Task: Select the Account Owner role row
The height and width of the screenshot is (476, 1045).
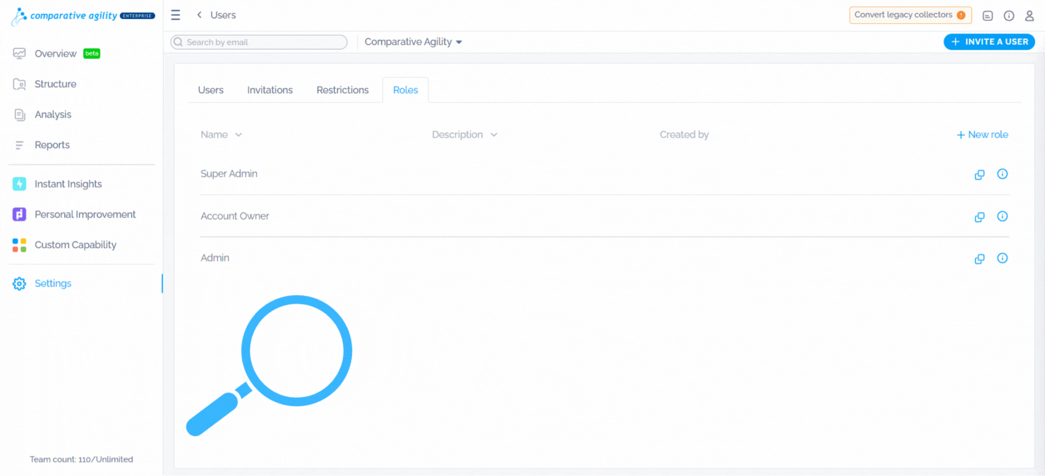Action: (604, 216)
